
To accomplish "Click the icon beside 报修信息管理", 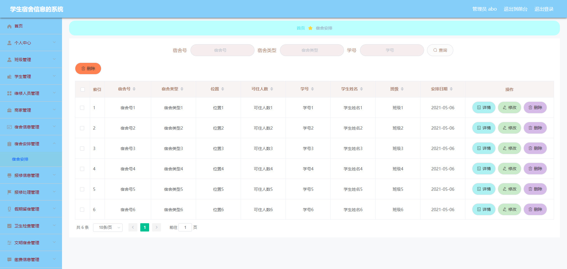I will tap(9, 175).
